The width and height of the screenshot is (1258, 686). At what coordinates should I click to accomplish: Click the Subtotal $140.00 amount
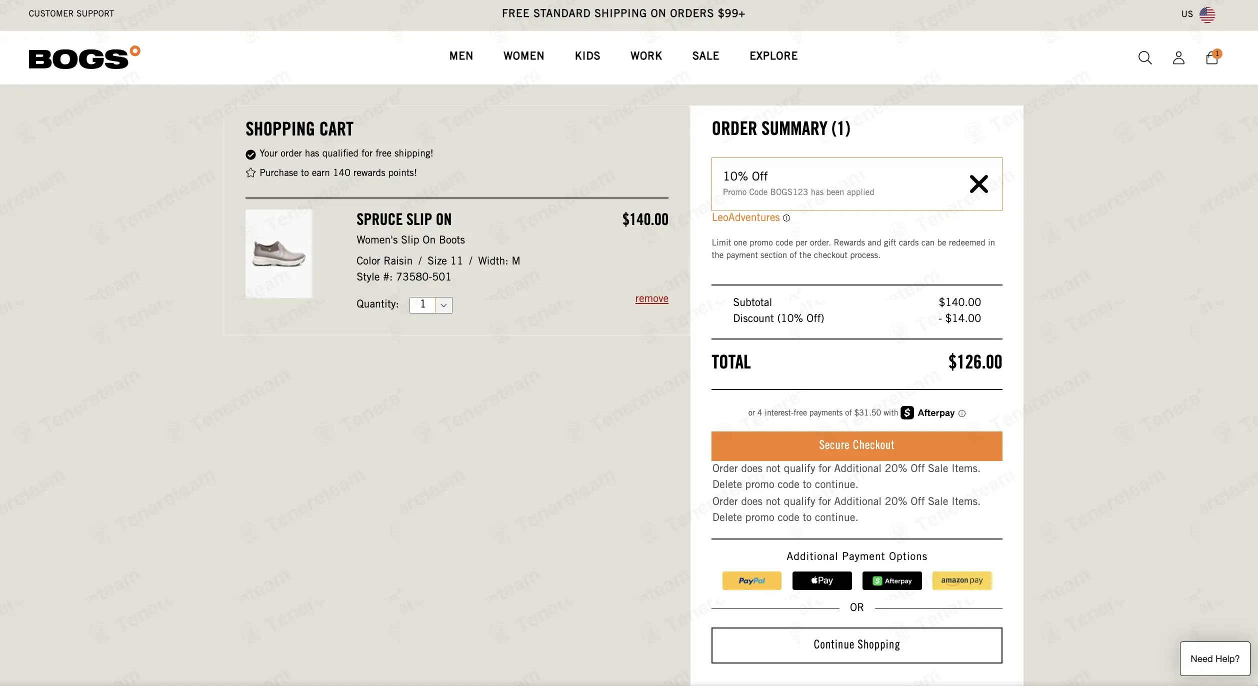(959, 302)
